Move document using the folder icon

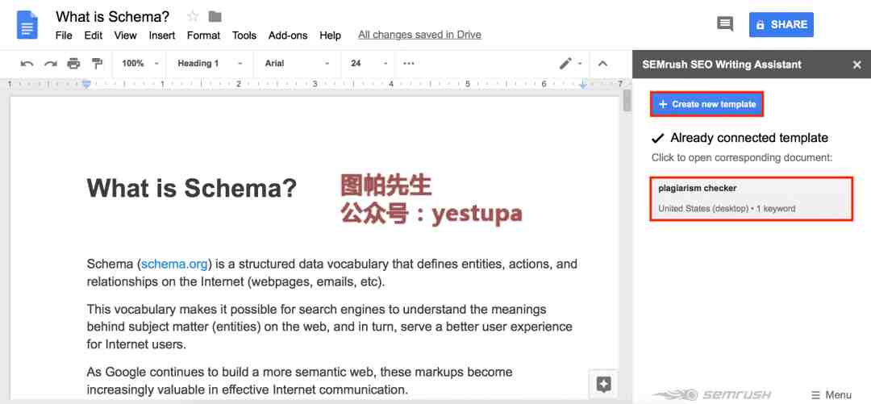click(215, 17)
